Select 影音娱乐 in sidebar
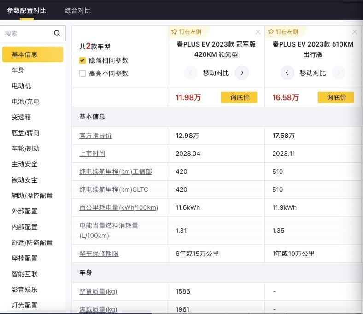 pyautogui.click(x=24, y=290)
